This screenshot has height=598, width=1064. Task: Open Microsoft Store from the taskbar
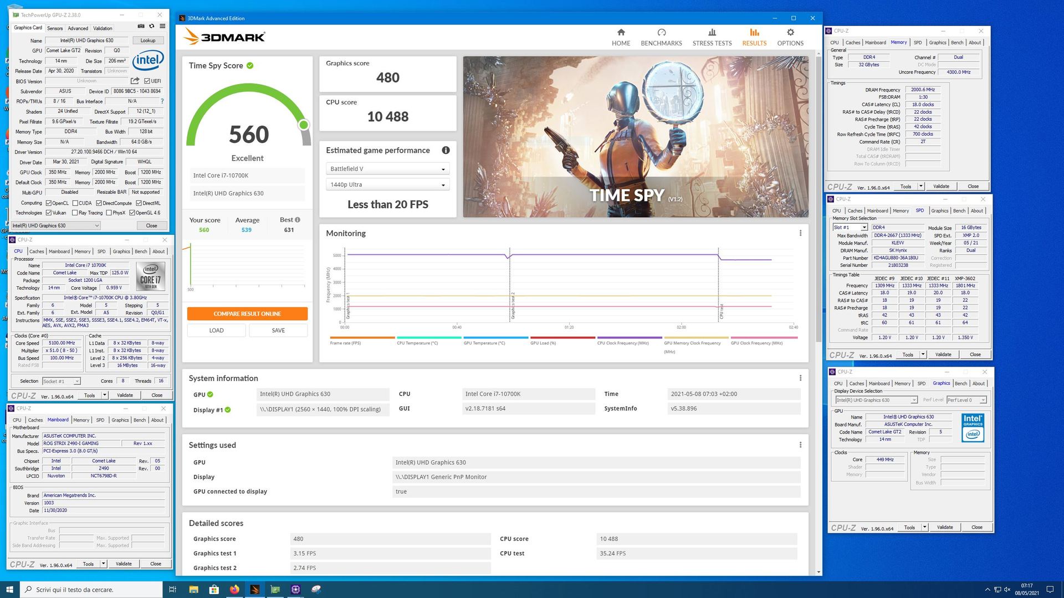[x=214, y=589]
